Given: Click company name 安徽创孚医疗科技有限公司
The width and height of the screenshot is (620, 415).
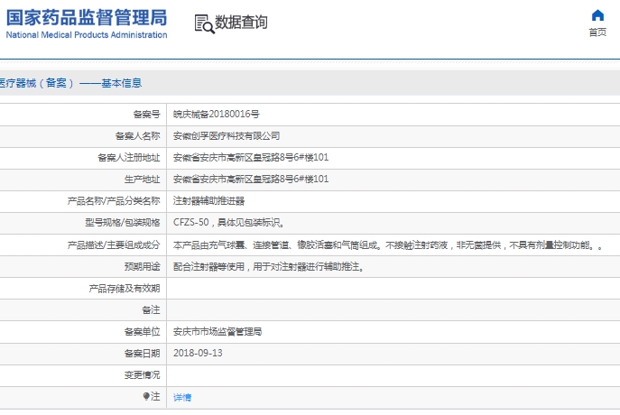Looking at the screenshot, I should (227, 136).
